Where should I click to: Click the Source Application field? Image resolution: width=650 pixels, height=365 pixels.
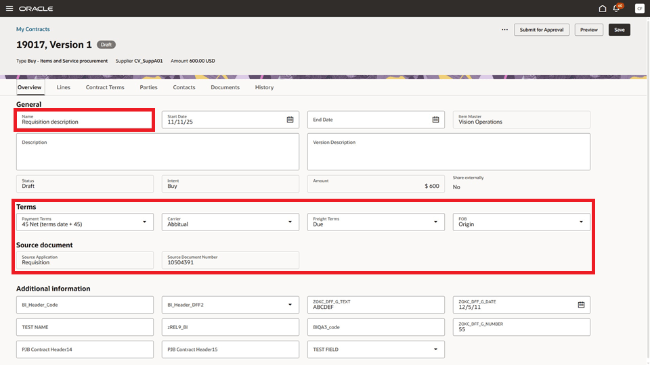(x=85, y=260)
